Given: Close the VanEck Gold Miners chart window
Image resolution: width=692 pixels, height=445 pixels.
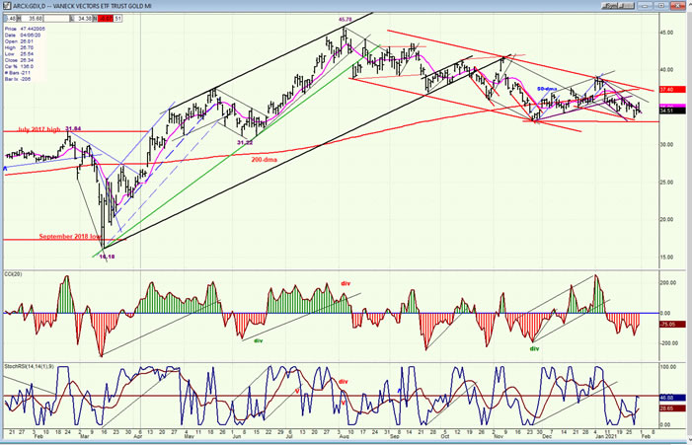Looking at the screenshot, I should tap(677, 6).
